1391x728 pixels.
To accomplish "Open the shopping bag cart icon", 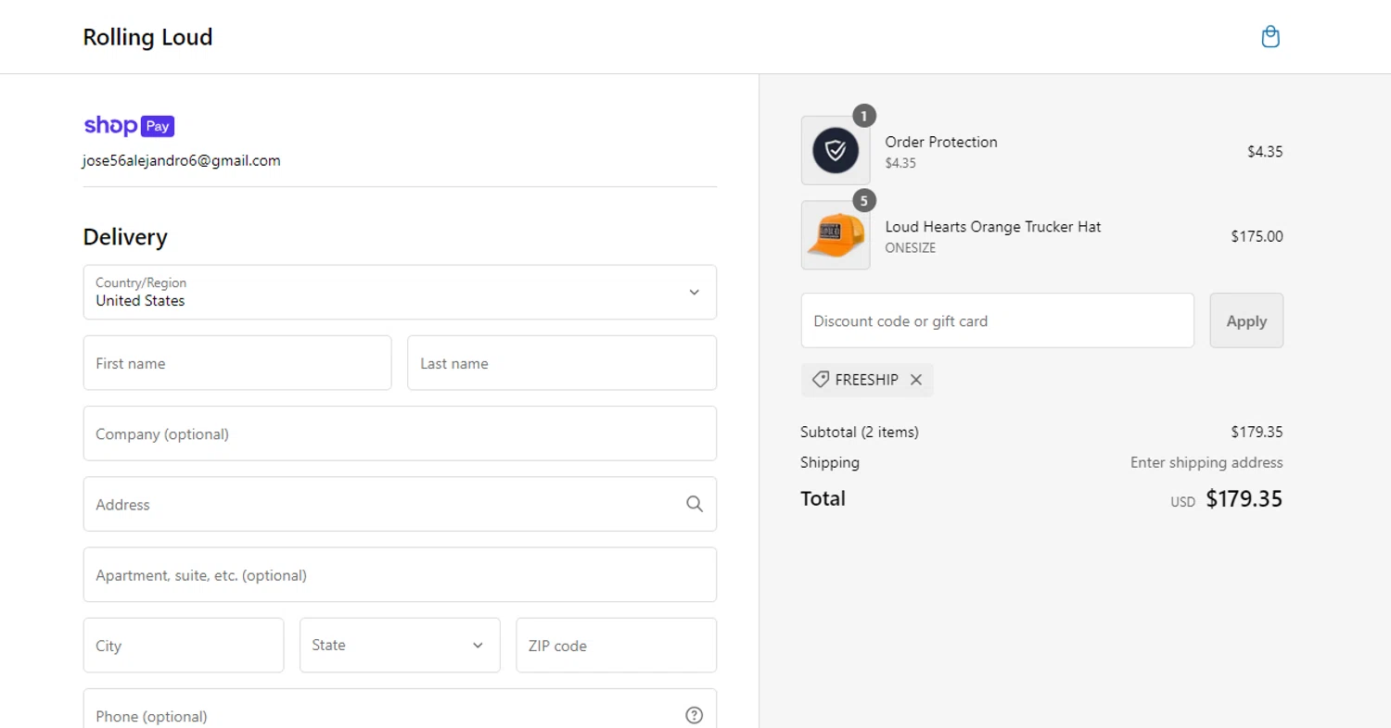I will (x=1270, y=37).
